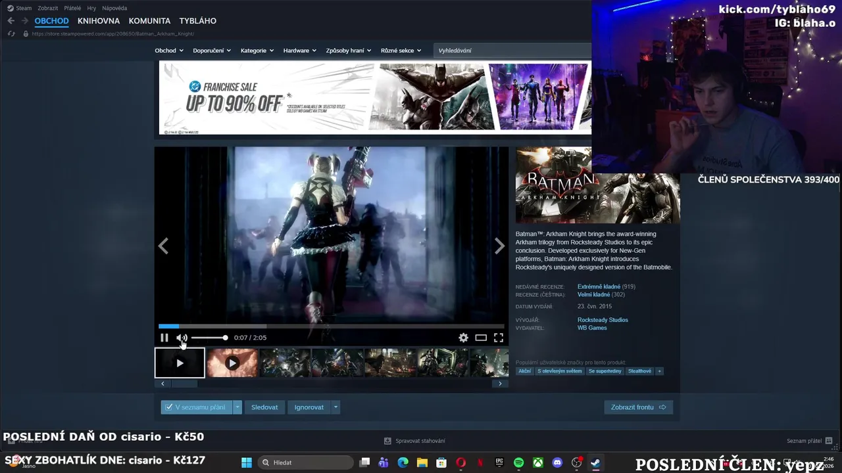The image size is (842, 473).
Task: Open Spravovat stahování downloads manager
Action: coord(414,441)
